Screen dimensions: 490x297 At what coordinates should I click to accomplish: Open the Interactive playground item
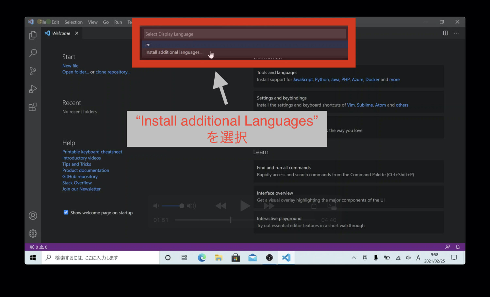349,222
